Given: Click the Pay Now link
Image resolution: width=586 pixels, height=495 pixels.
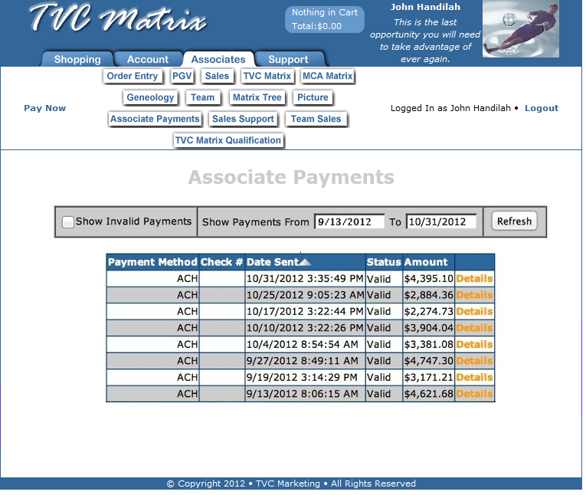Looking at the screenshot, I should click(45, 108).
